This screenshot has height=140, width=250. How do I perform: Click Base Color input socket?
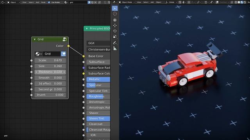(x=84, y=56)
